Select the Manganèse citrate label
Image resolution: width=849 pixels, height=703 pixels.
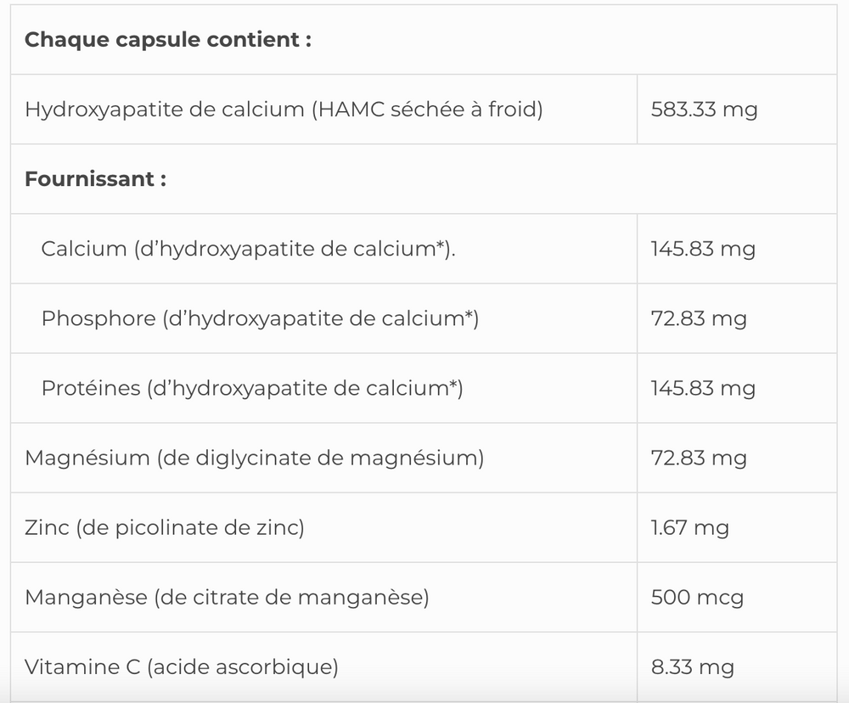tap(227, 597)
